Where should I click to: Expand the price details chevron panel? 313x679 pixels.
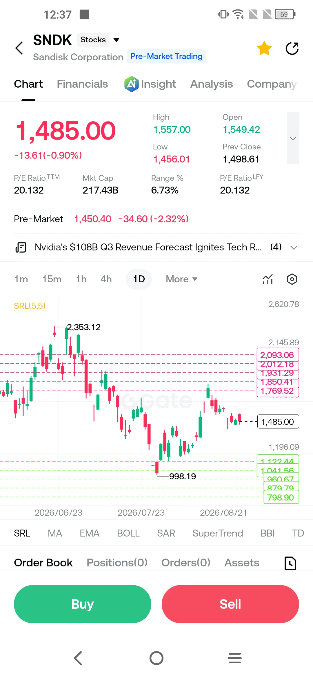[x=293, y=138]
